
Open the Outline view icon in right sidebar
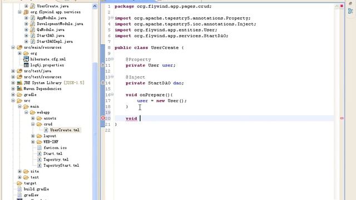click(350, 11)
